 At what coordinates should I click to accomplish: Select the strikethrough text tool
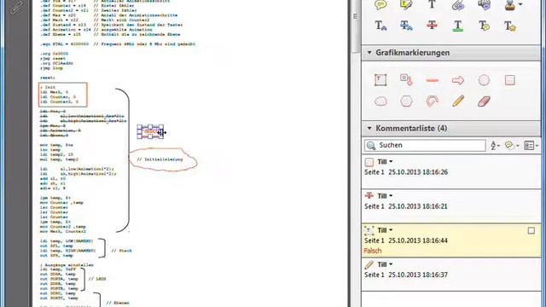[x=432, y=26]
